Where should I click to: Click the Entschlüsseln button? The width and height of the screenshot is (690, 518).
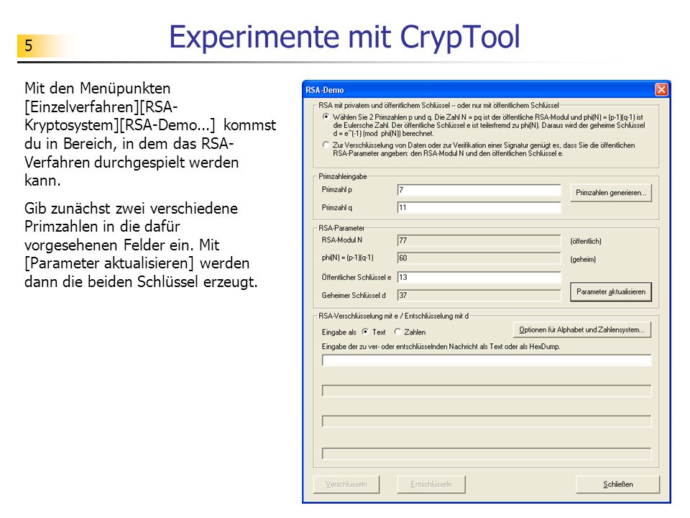(x=431, y=484)
